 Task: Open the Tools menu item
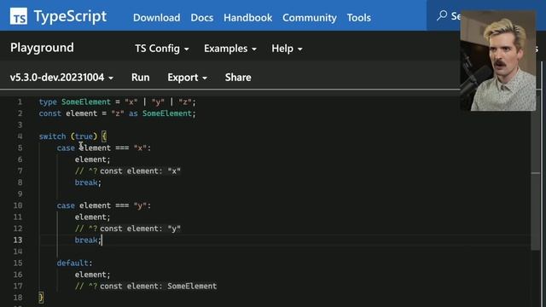(x=358, y=17)
